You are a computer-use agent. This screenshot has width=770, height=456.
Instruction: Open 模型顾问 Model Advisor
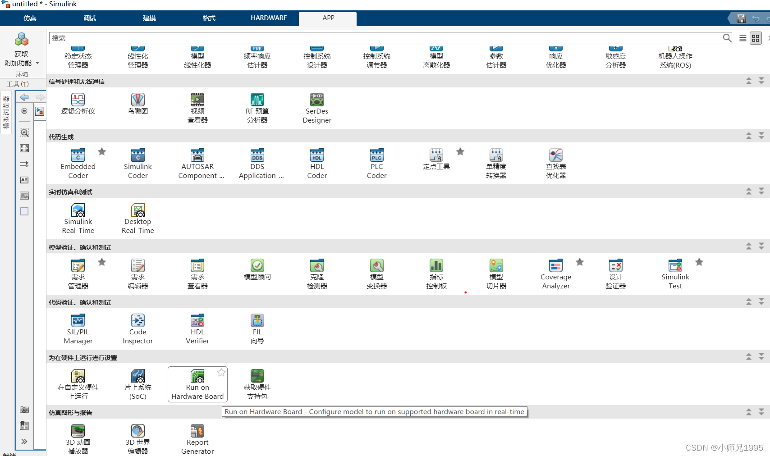pyautogui.click(x=257, y=270)
